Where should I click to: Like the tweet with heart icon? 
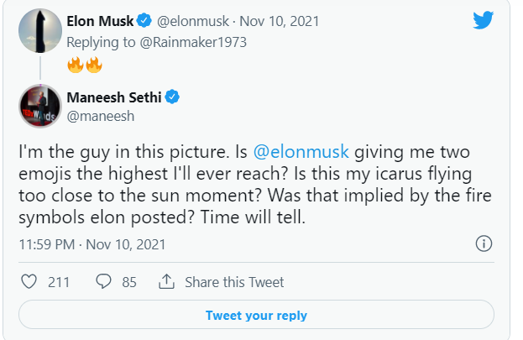pos(29,282)
